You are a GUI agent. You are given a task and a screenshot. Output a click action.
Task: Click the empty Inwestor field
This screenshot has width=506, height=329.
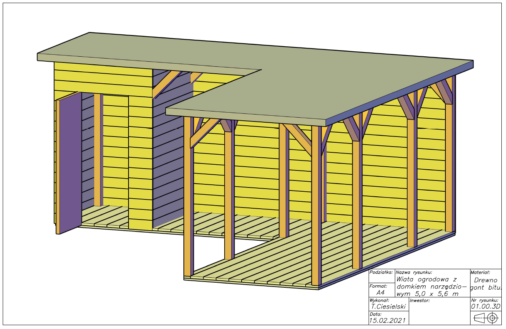[x=439, y=311]
